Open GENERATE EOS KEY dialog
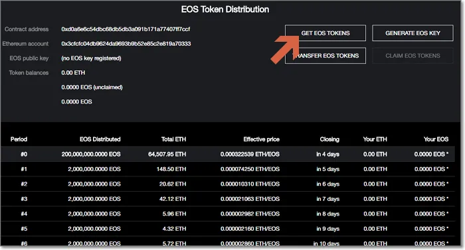Viewport: 465px width, 250px height. point(413,33)
